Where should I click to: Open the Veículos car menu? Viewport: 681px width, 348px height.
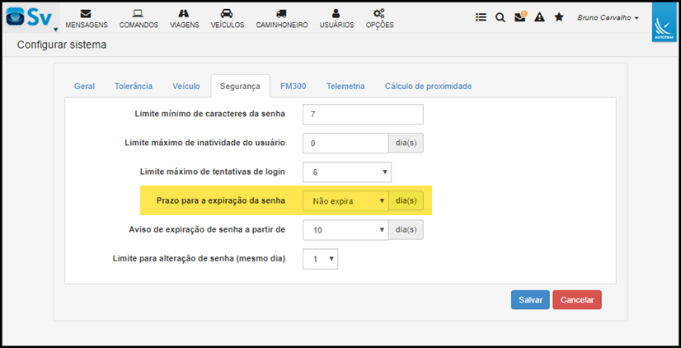click(x=228, y=19)
